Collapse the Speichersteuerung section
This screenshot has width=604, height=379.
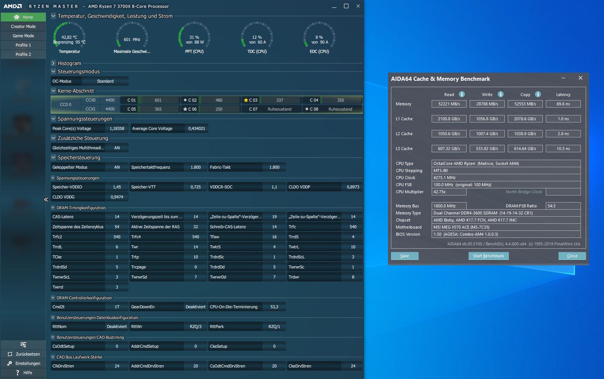[53, 157]
